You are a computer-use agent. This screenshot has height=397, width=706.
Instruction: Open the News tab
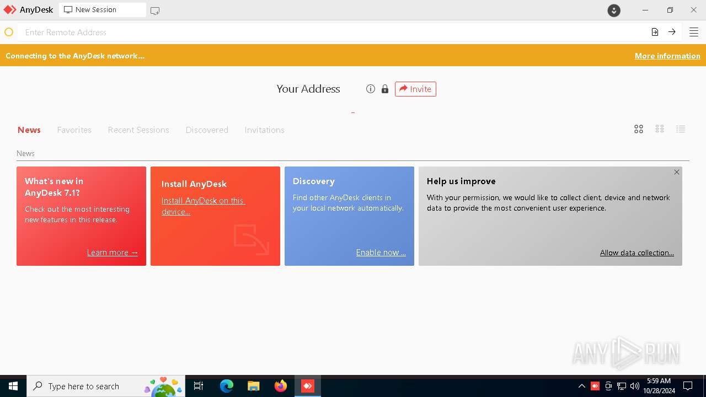29,130
